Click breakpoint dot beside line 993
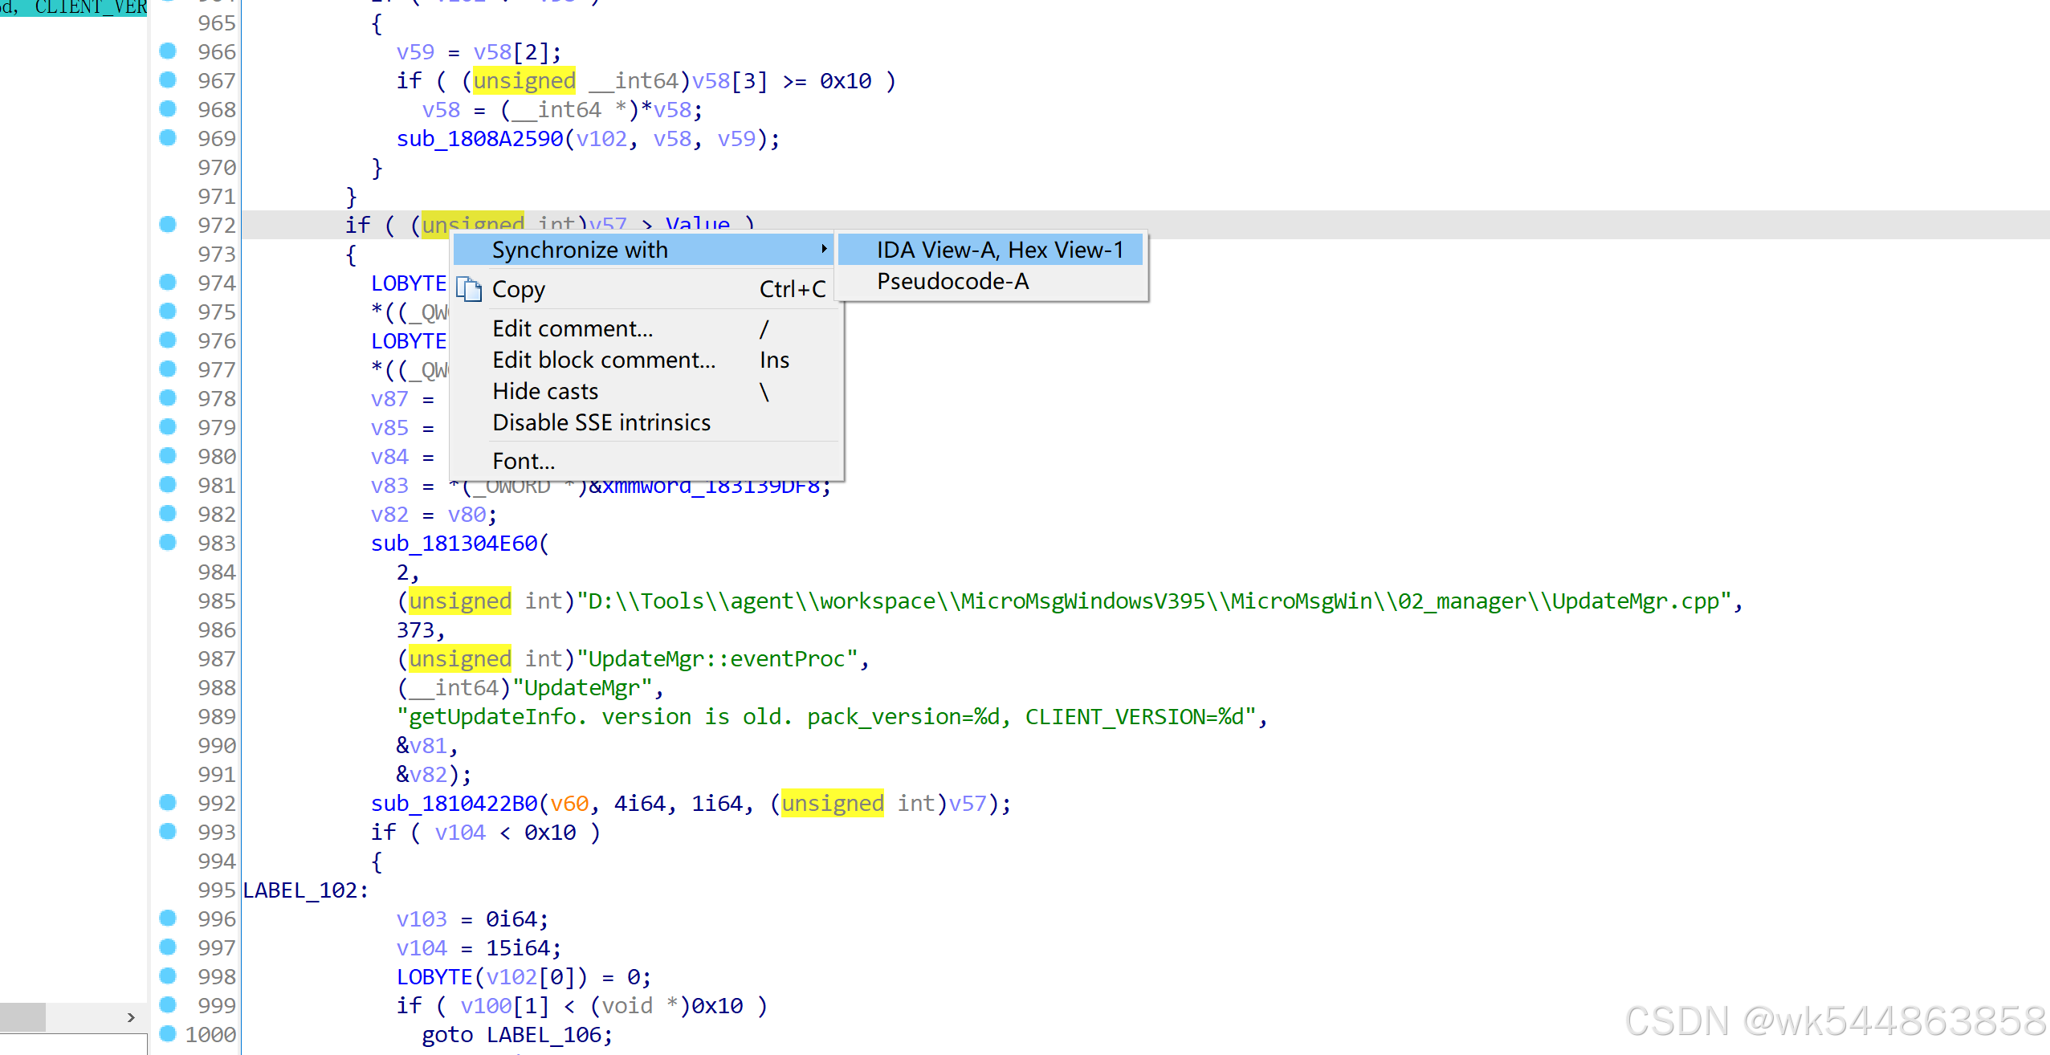Screen dimensions: 2050x1055 pos(168,832)
